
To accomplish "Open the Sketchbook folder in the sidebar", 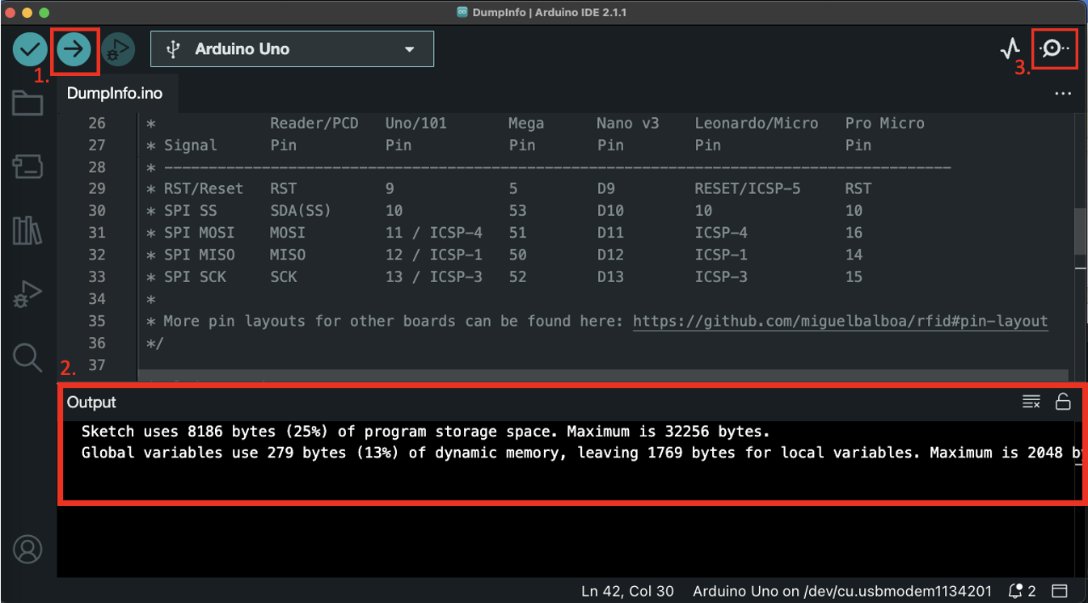I will pyautogui.click(x=27, y=103).
